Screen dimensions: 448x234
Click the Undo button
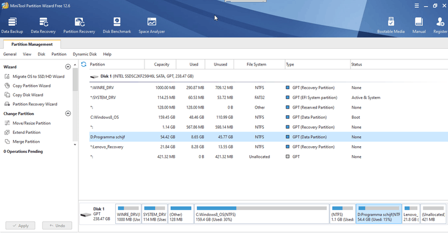57,226
